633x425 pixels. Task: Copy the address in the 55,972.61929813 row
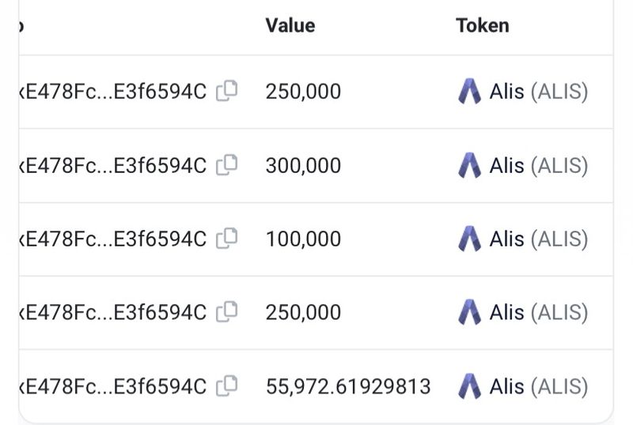tap(227, 386)
